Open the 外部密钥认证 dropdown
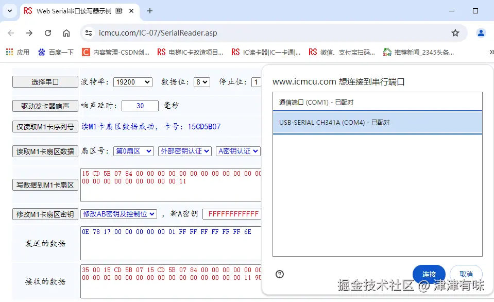The width and height of the screenshot is (494, 302). point(184,152)
